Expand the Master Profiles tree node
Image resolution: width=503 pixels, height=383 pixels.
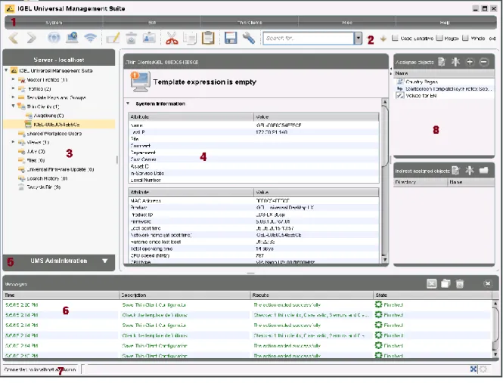13,79
